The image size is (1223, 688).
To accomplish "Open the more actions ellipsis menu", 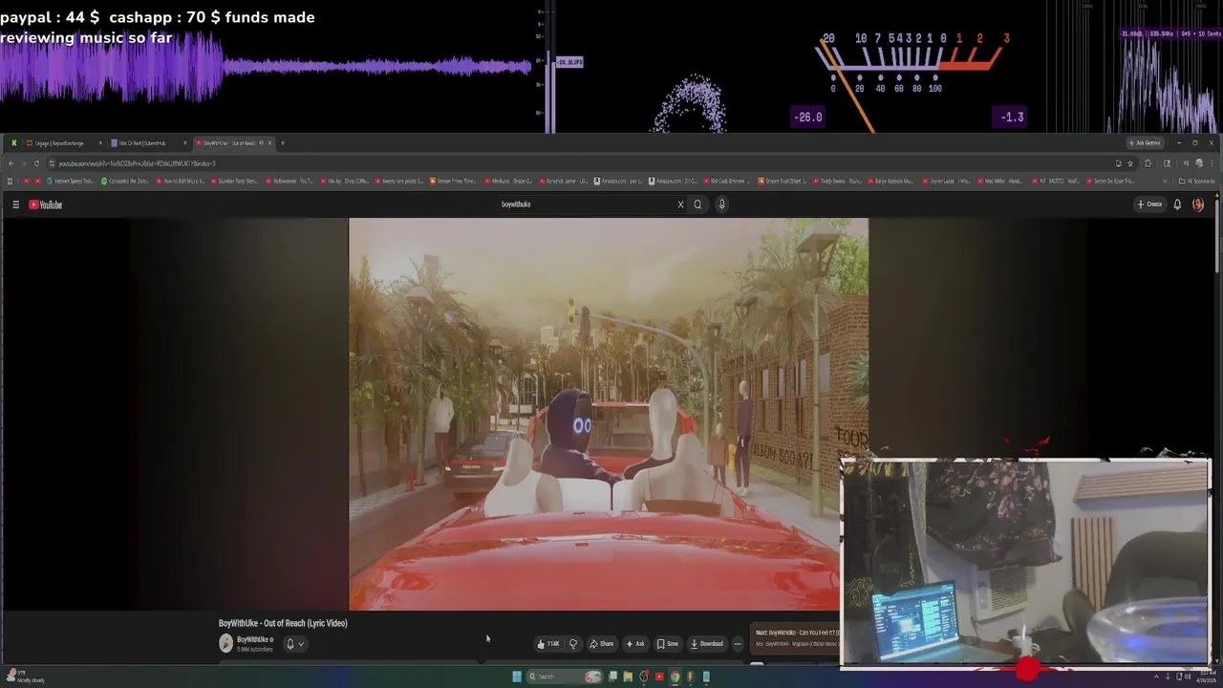I will 737,644.
